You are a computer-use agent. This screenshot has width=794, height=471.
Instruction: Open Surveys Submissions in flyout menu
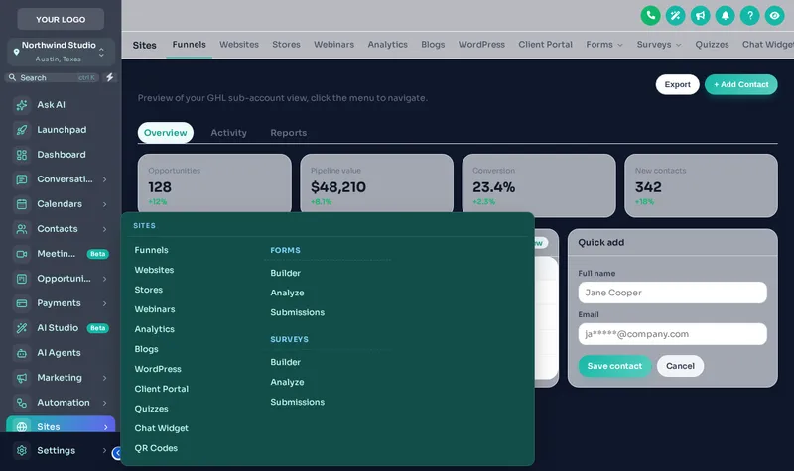coord(297,402)
